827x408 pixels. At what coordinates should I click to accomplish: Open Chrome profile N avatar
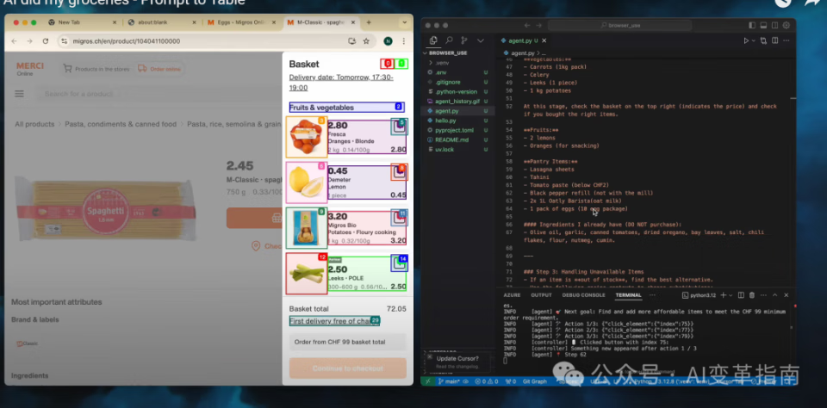(x=389, y=41)
